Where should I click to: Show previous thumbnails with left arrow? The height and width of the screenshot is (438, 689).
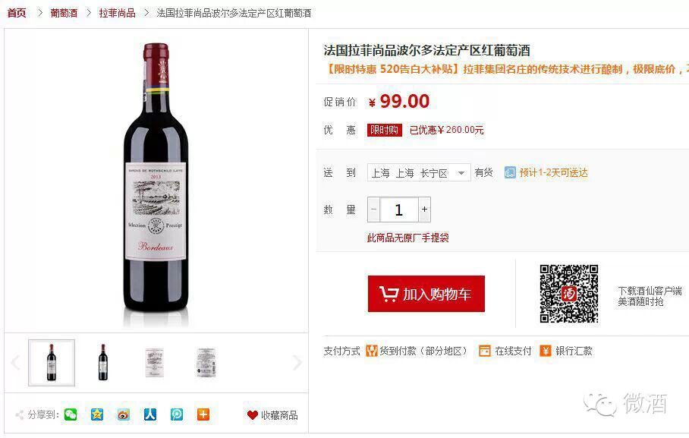pos(16,362)
